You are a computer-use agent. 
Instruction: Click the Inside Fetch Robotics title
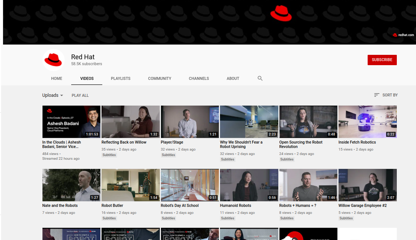[357, 142]
